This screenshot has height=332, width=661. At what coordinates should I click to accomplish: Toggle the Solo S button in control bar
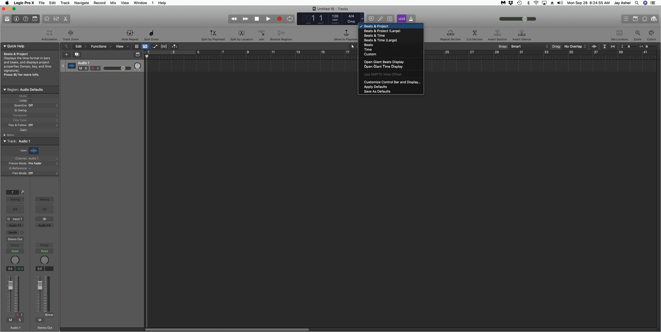(x=390, y=19)
